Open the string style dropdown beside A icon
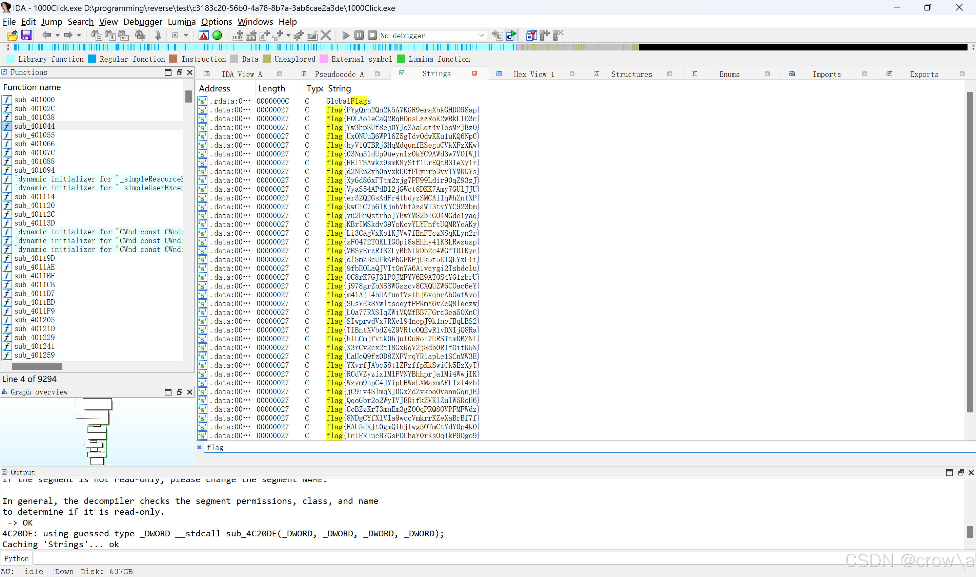The height and width of the screenshot is (577, 976). point(186,35)
